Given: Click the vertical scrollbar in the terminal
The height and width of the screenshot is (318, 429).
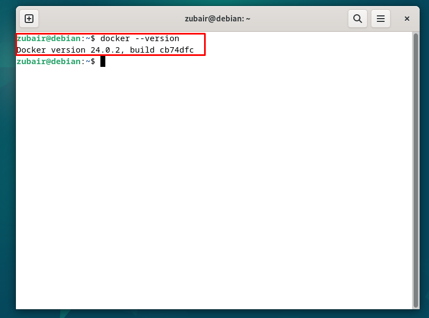Looking at the screenshot, I should 416,170.
